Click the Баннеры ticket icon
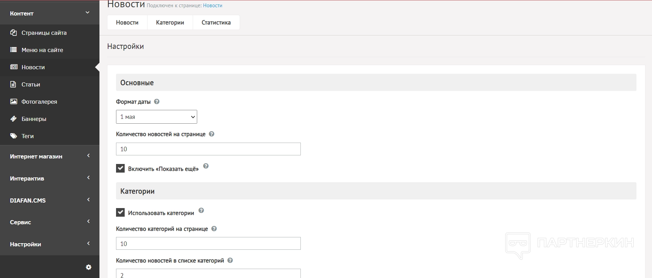Screen dimensions: 652x278 (13, 119)
